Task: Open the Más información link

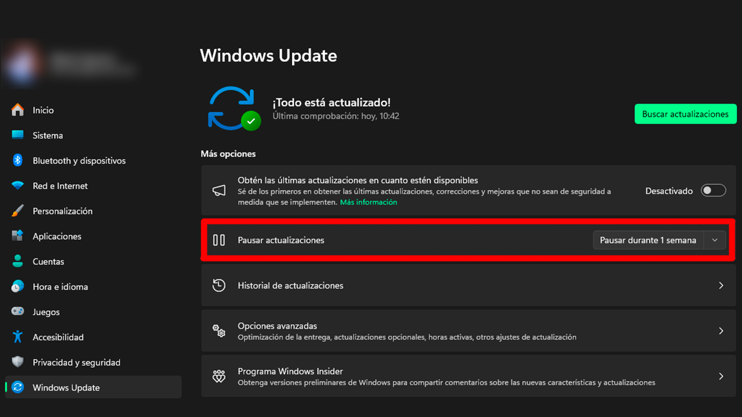Action: tap(368, 201)
